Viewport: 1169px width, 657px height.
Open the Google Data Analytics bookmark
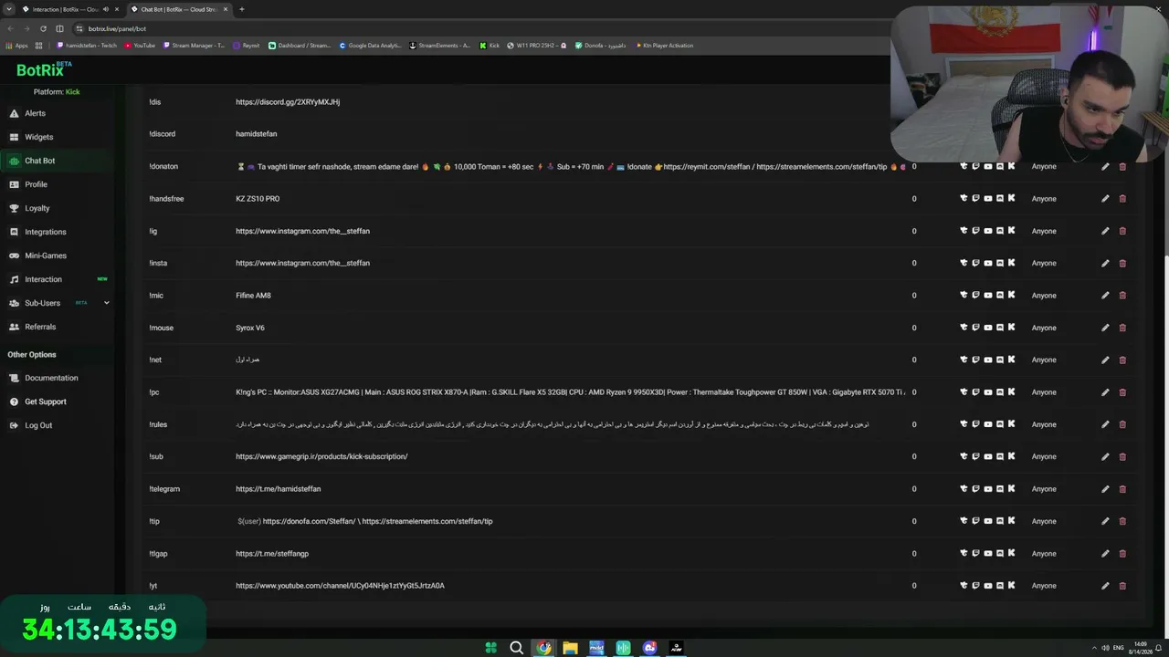[x=370, y=46]
